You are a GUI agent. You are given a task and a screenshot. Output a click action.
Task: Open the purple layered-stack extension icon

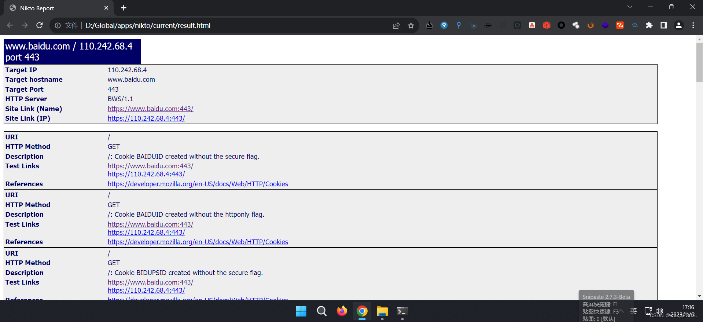tap(606, 25)
